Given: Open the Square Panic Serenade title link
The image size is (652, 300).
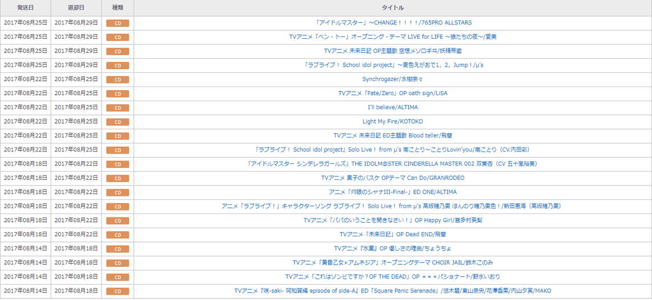Looking at the screenshot, I should coord(392,290).
